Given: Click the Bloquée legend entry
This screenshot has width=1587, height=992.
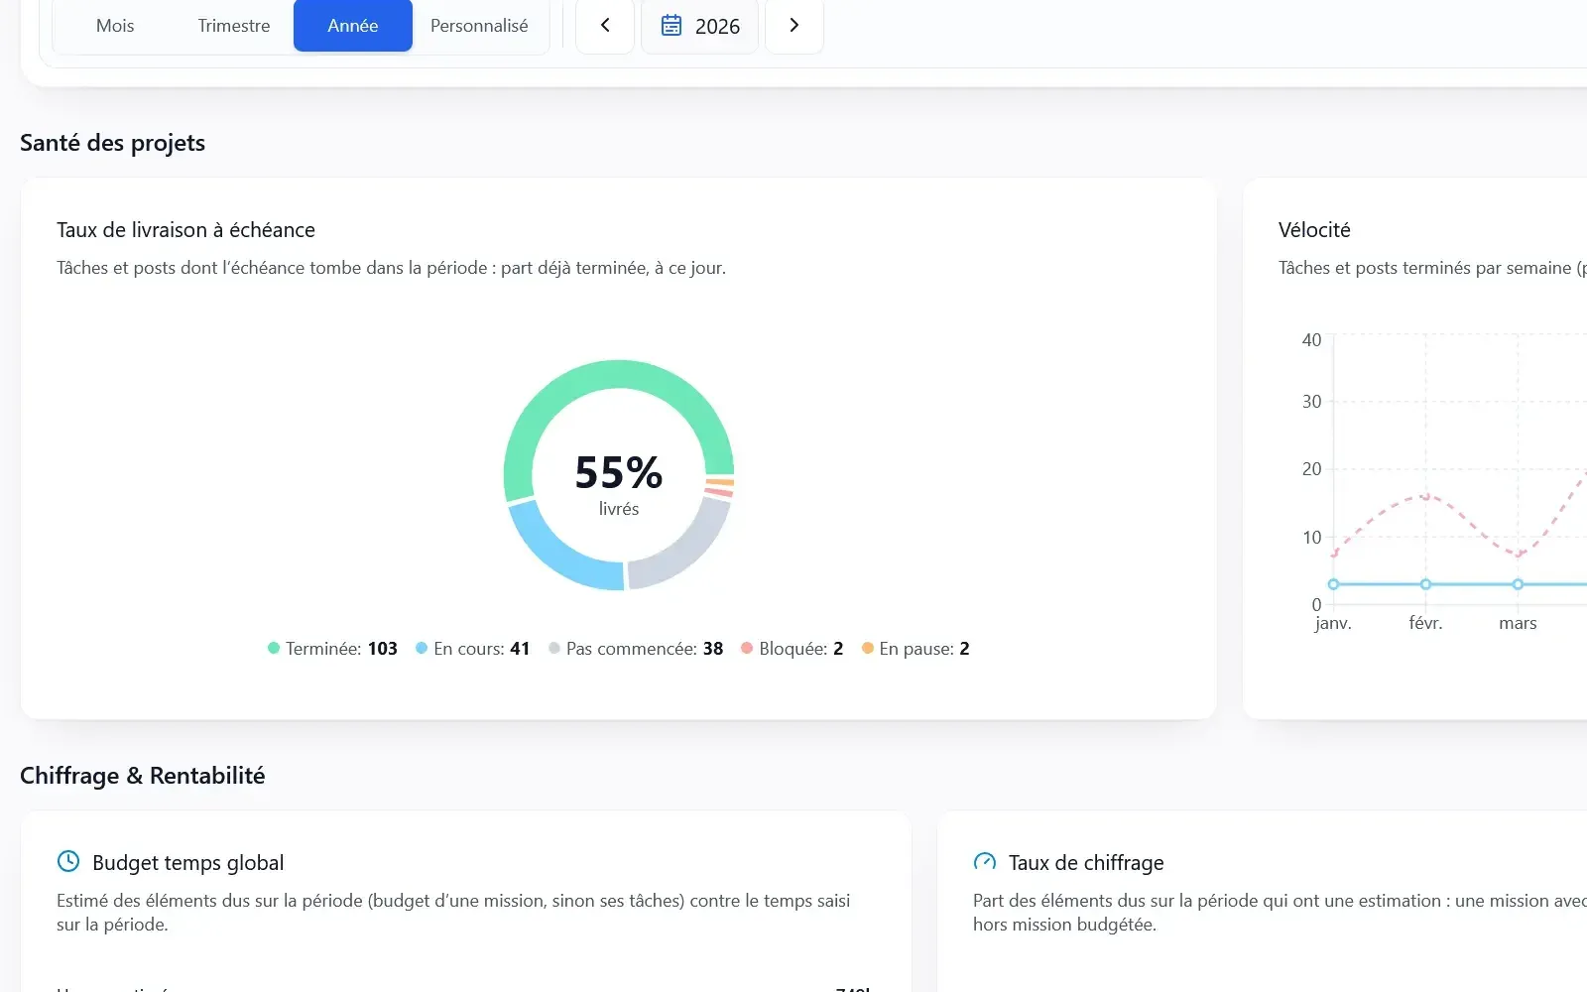Looking at the screenshot, I should (793, 649).
